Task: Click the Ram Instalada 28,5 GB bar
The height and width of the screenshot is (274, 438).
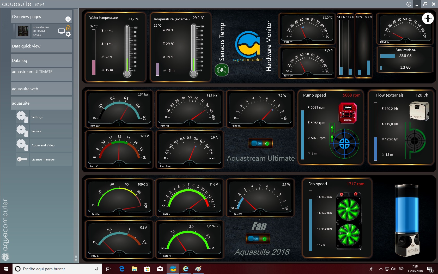Action: pos(405,56)
